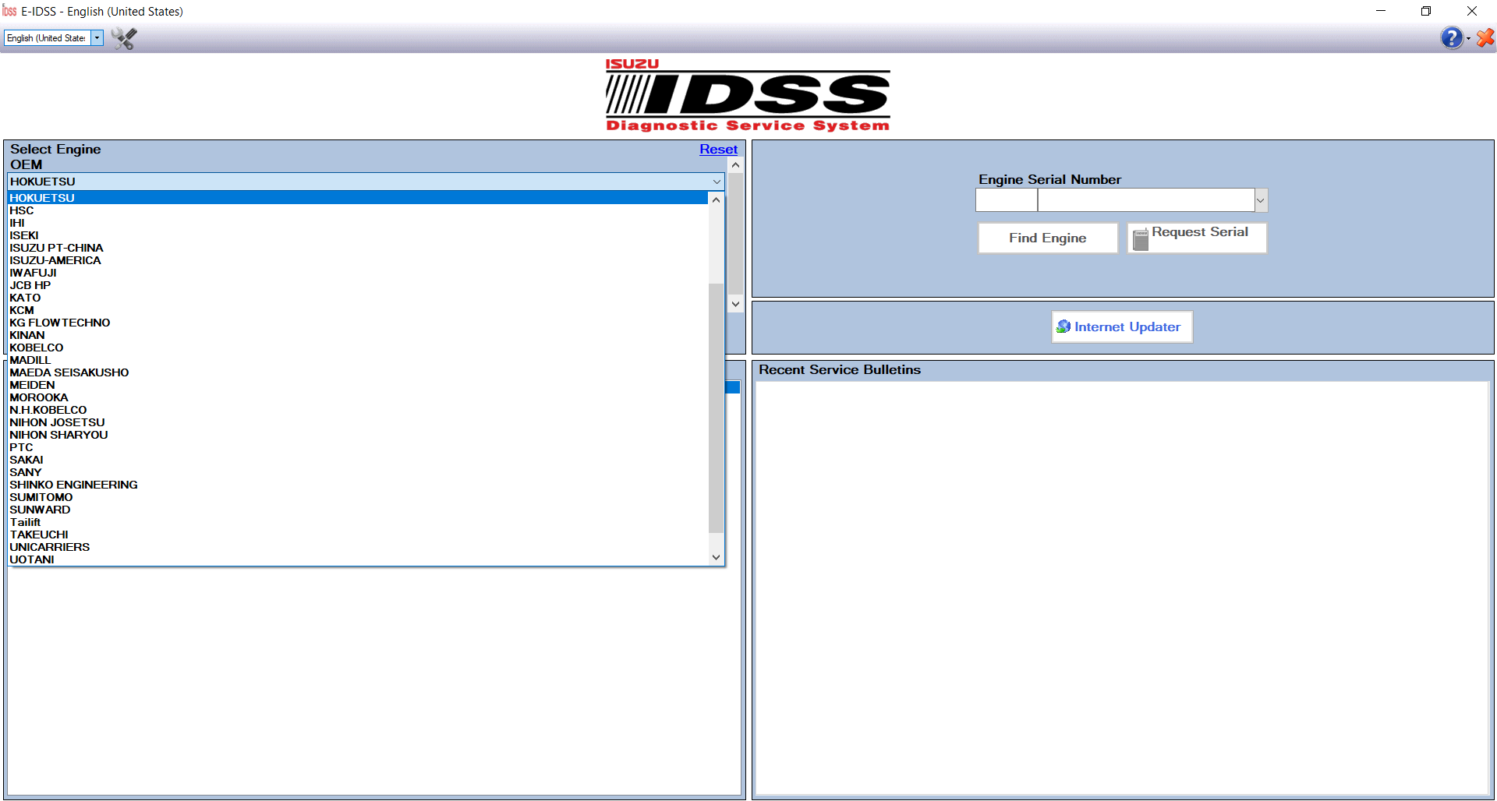The width and height of the screenshot is (1497, 801).
Task: Click the Find Engine button
Action: click(1047, 238)
